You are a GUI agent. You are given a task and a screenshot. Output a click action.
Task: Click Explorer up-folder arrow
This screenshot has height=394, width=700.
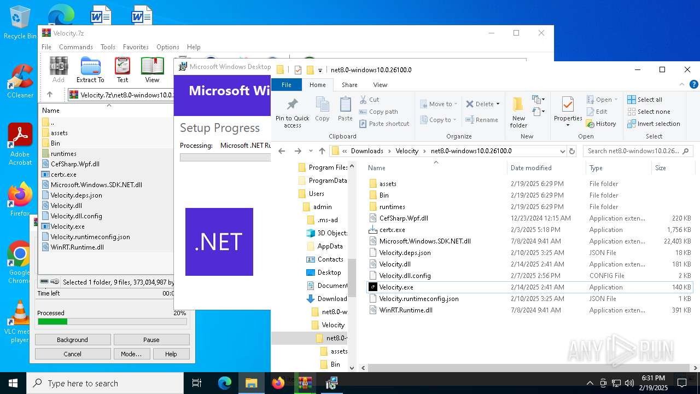pos(322,151)
